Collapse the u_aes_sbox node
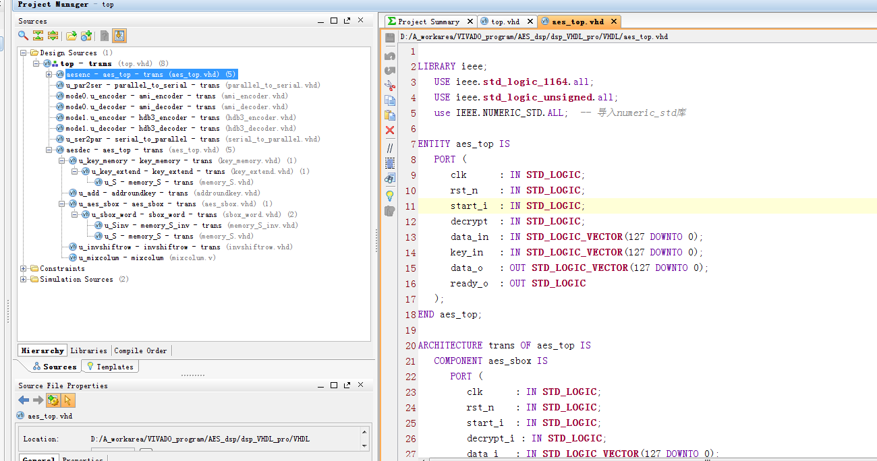The height and width of the screenshot is (461, 877). pos(62,204)
